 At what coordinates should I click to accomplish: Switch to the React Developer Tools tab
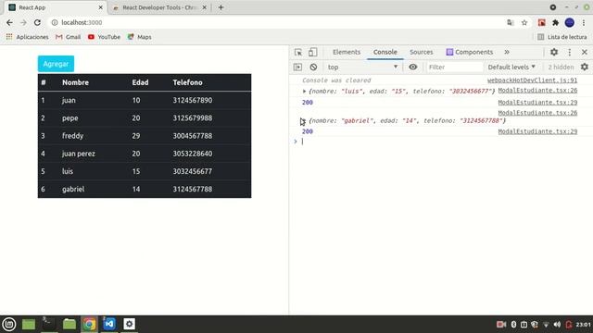[159, 7]
